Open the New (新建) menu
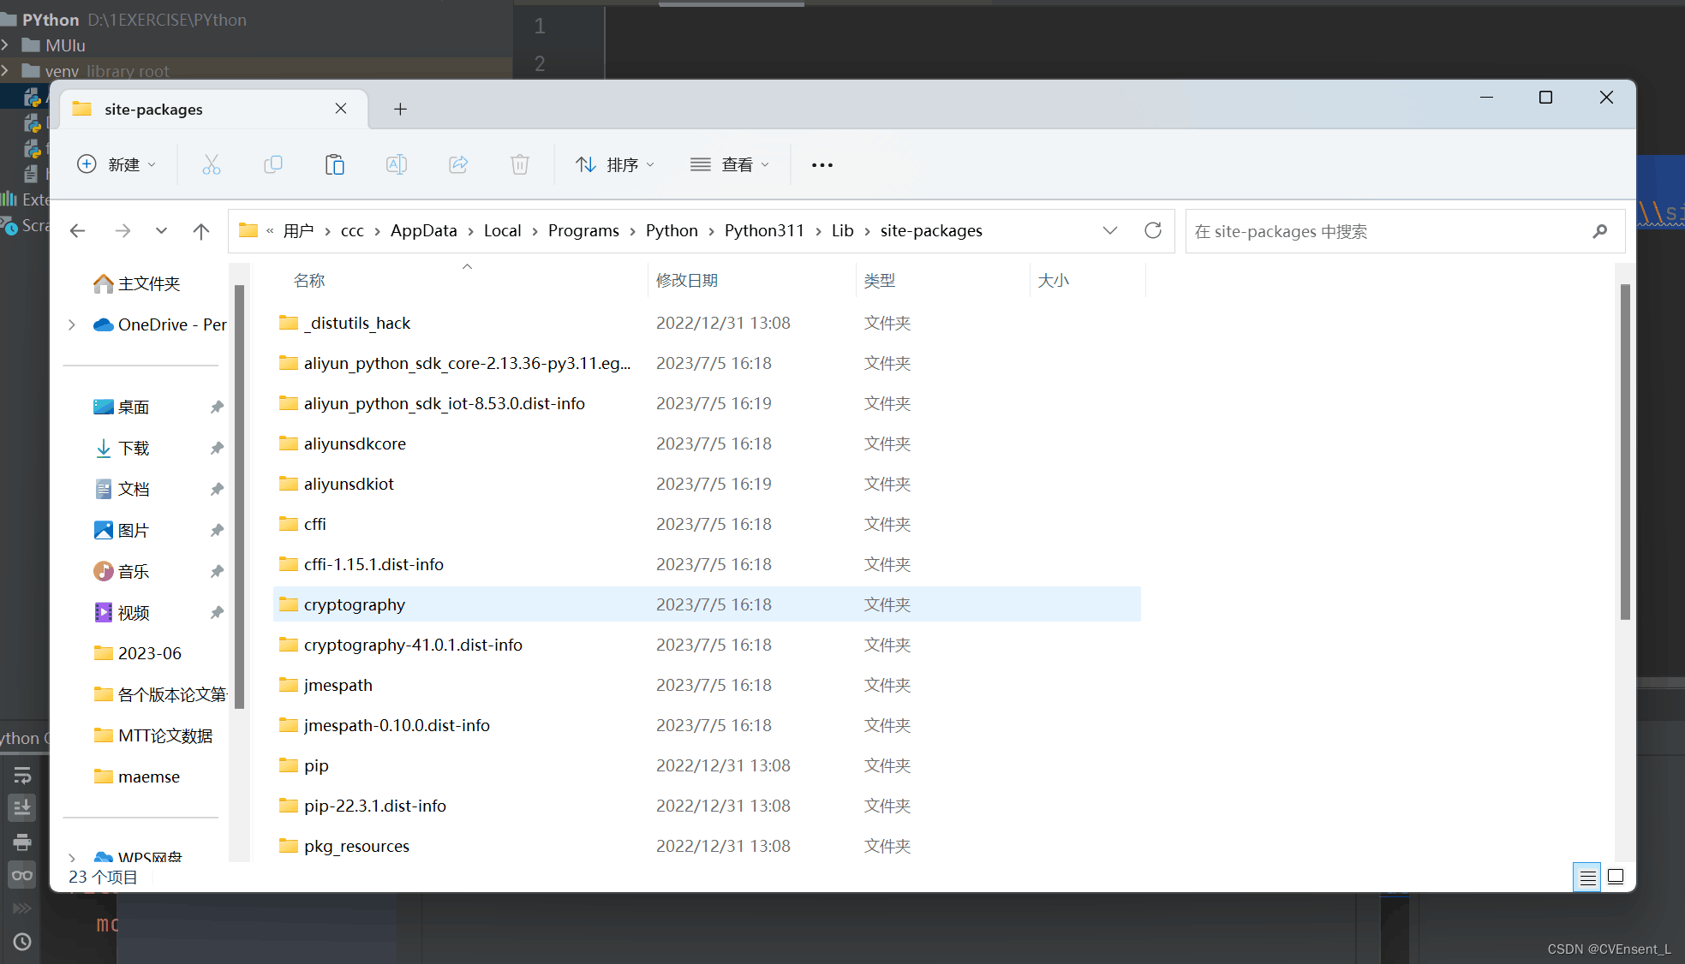This screenshot has width=1685, height=964. 117,164
